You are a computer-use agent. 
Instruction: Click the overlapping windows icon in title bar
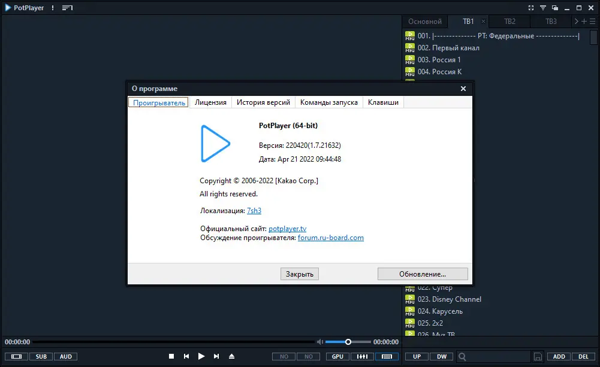pyautogui.click(x=555, y=8)
